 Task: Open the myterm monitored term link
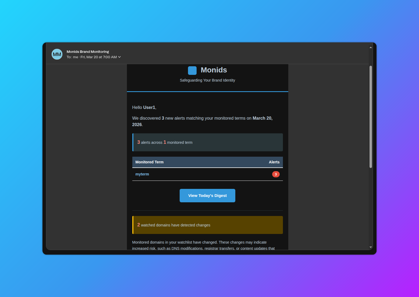click(142, 174)
